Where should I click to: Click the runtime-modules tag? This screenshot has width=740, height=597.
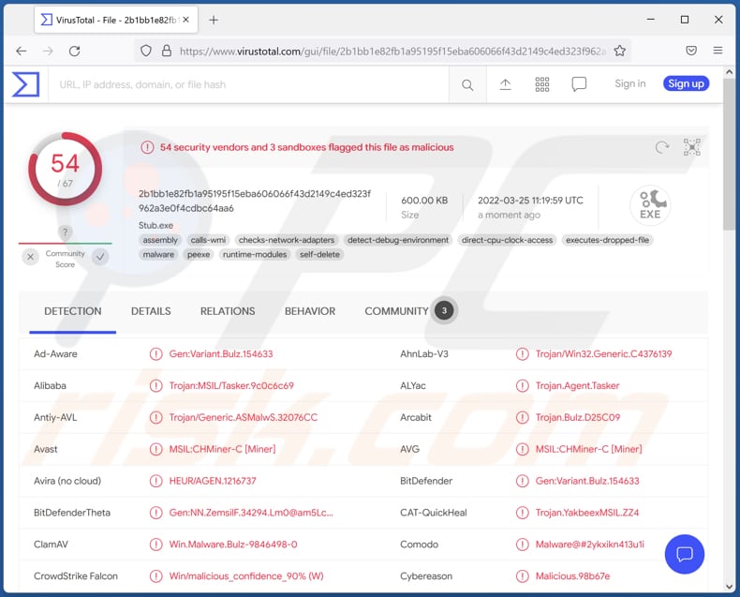tap(255, 255)
